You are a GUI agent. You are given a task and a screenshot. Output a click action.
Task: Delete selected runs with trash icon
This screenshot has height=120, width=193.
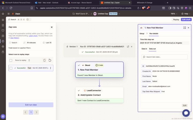point(44,60)
